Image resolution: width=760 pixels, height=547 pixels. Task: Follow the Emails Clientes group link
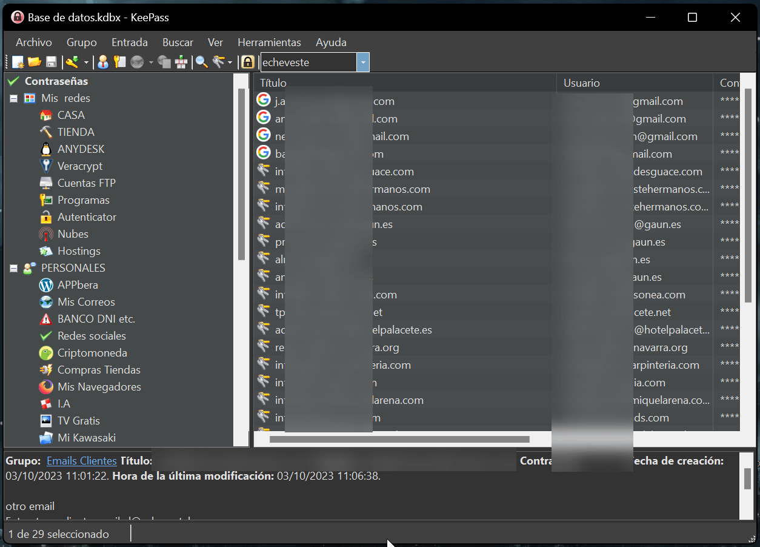click(81, 461)
